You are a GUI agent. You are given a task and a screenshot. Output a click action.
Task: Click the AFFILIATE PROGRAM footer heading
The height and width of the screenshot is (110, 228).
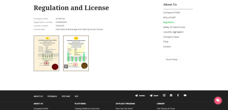tap(125, 104)
